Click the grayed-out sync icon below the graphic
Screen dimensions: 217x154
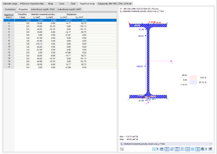coord(122,149)
